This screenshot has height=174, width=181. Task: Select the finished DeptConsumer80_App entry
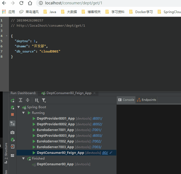tap(55, 164)
